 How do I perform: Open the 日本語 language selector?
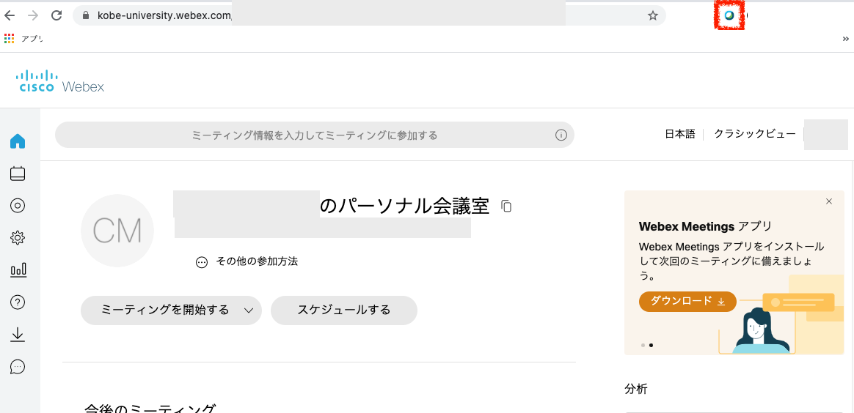[x=679, y=134]
